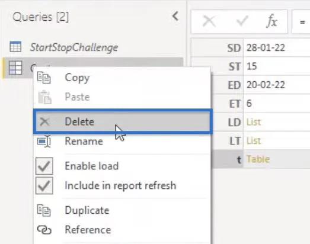Choose Rename from the context menu
Viewport: 310px width, 244px height.
84,142
